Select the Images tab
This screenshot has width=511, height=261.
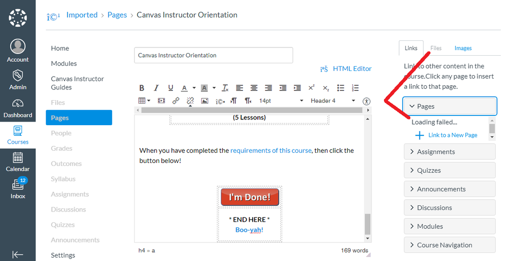(463, 48)
